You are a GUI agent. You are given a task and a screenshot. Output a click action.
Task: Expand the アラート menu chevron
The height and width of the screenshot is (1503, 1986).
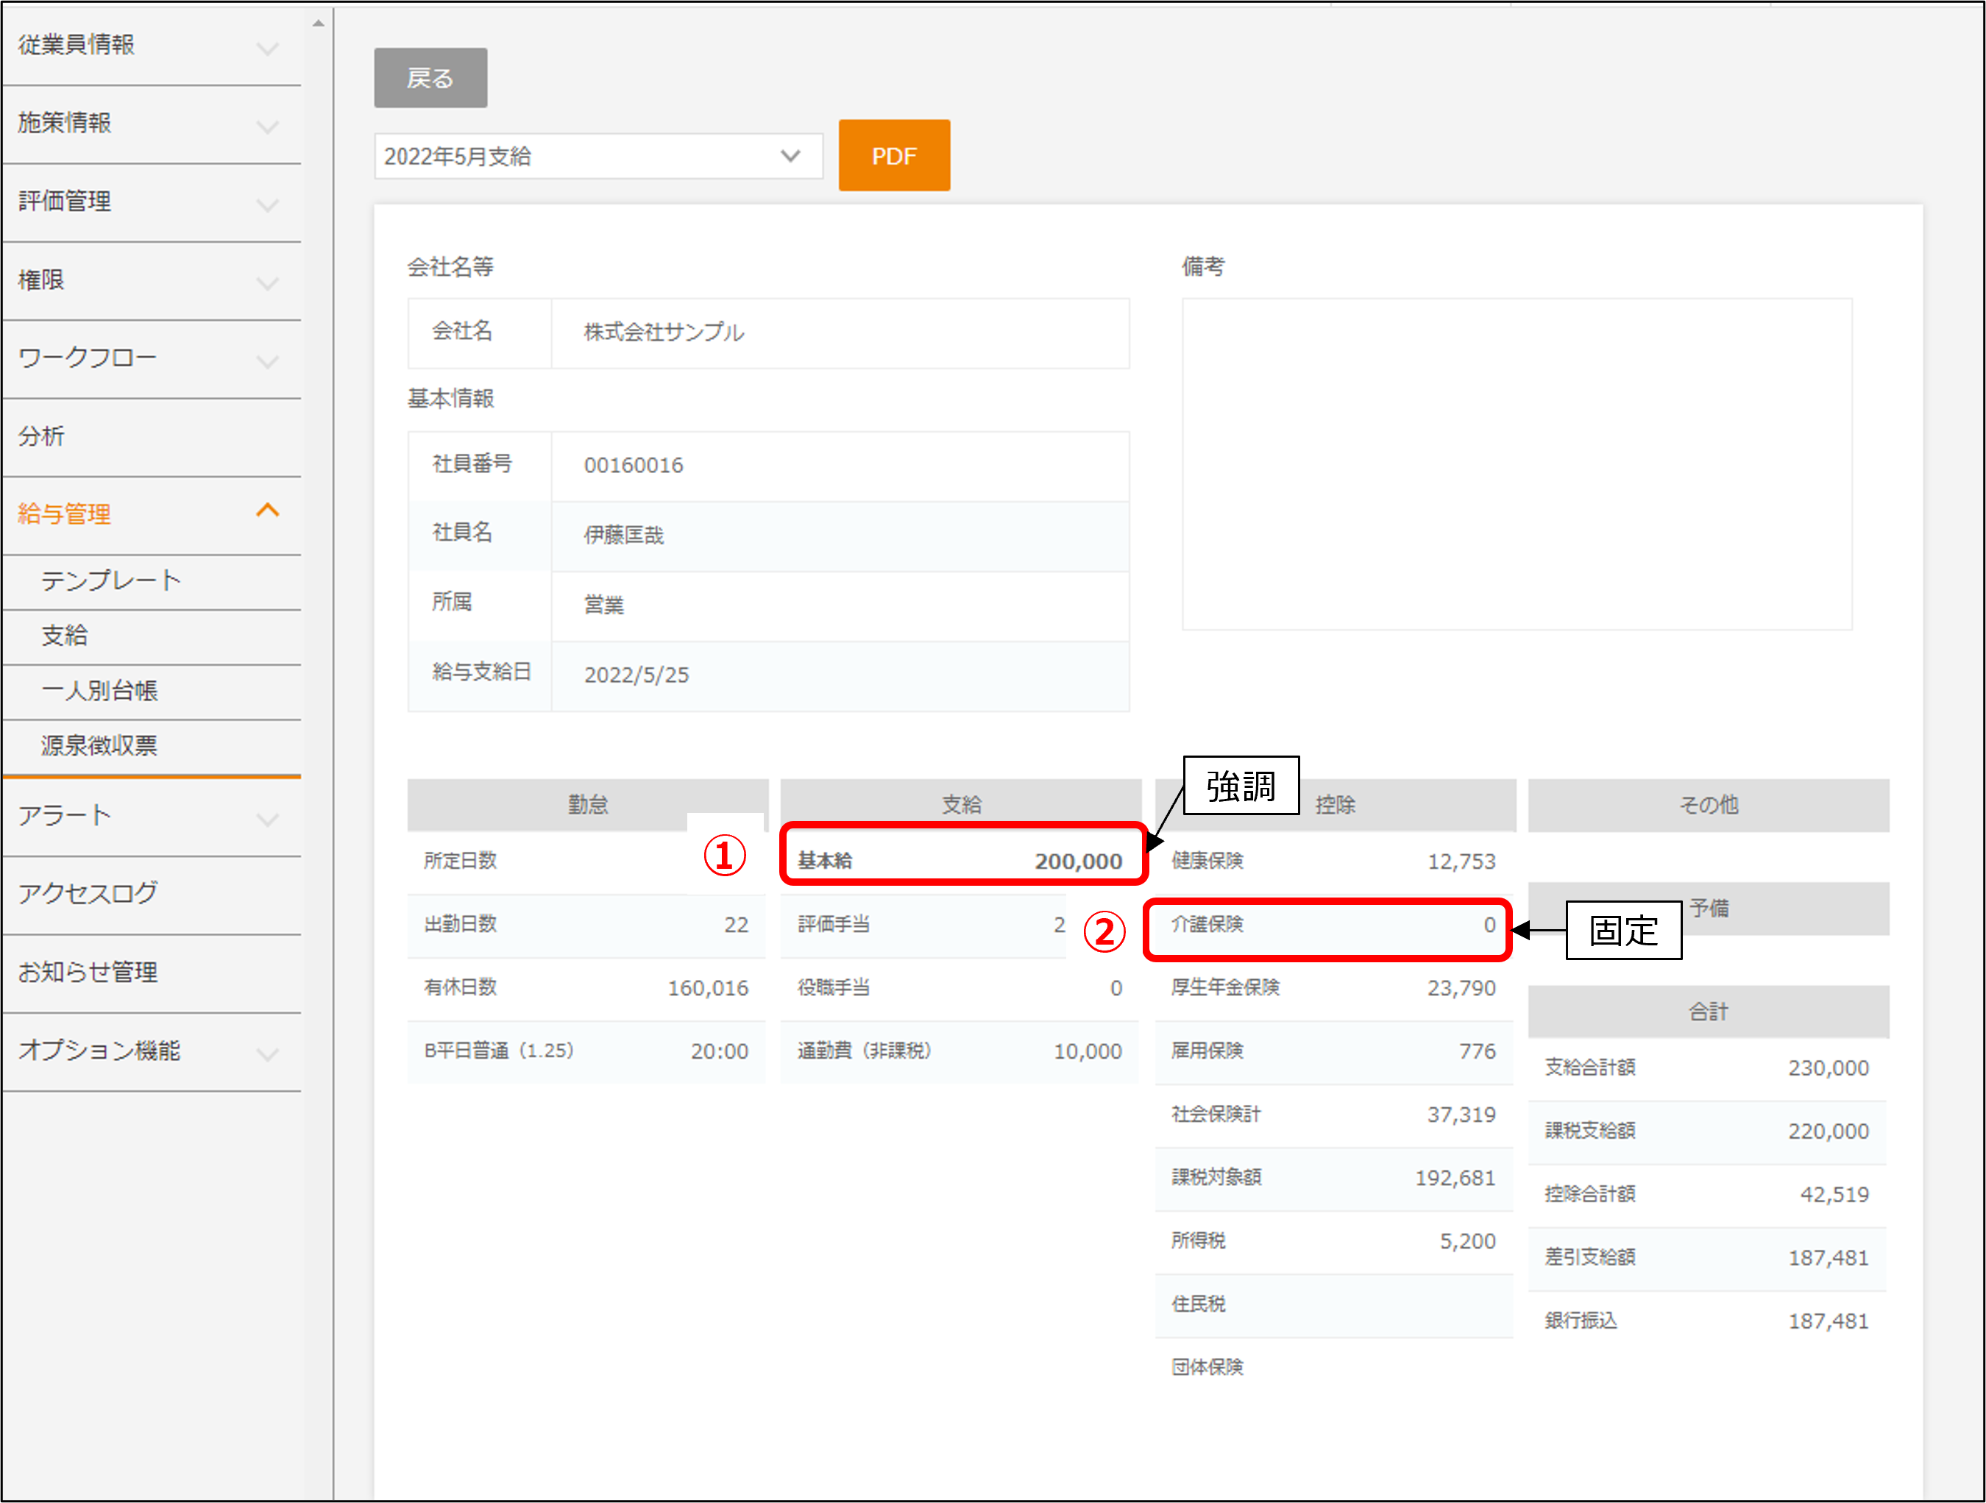[x=266, y=818]
